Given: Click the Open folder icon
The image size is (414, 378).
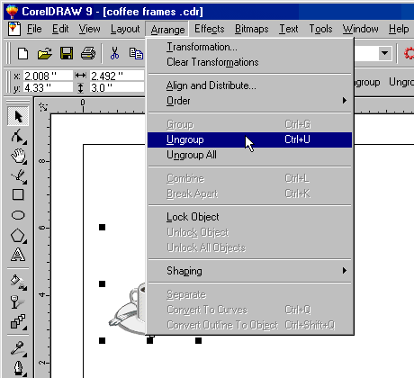Looking at the screenshot, I should pyautogui.click(x=45, y=54).
